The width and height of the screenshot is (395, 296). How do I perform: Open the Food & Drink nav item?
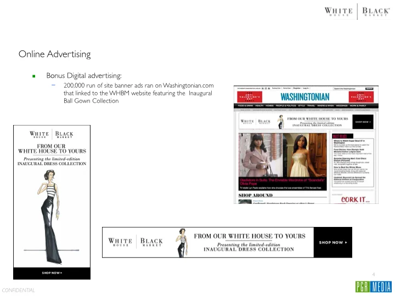pos(245,106)
